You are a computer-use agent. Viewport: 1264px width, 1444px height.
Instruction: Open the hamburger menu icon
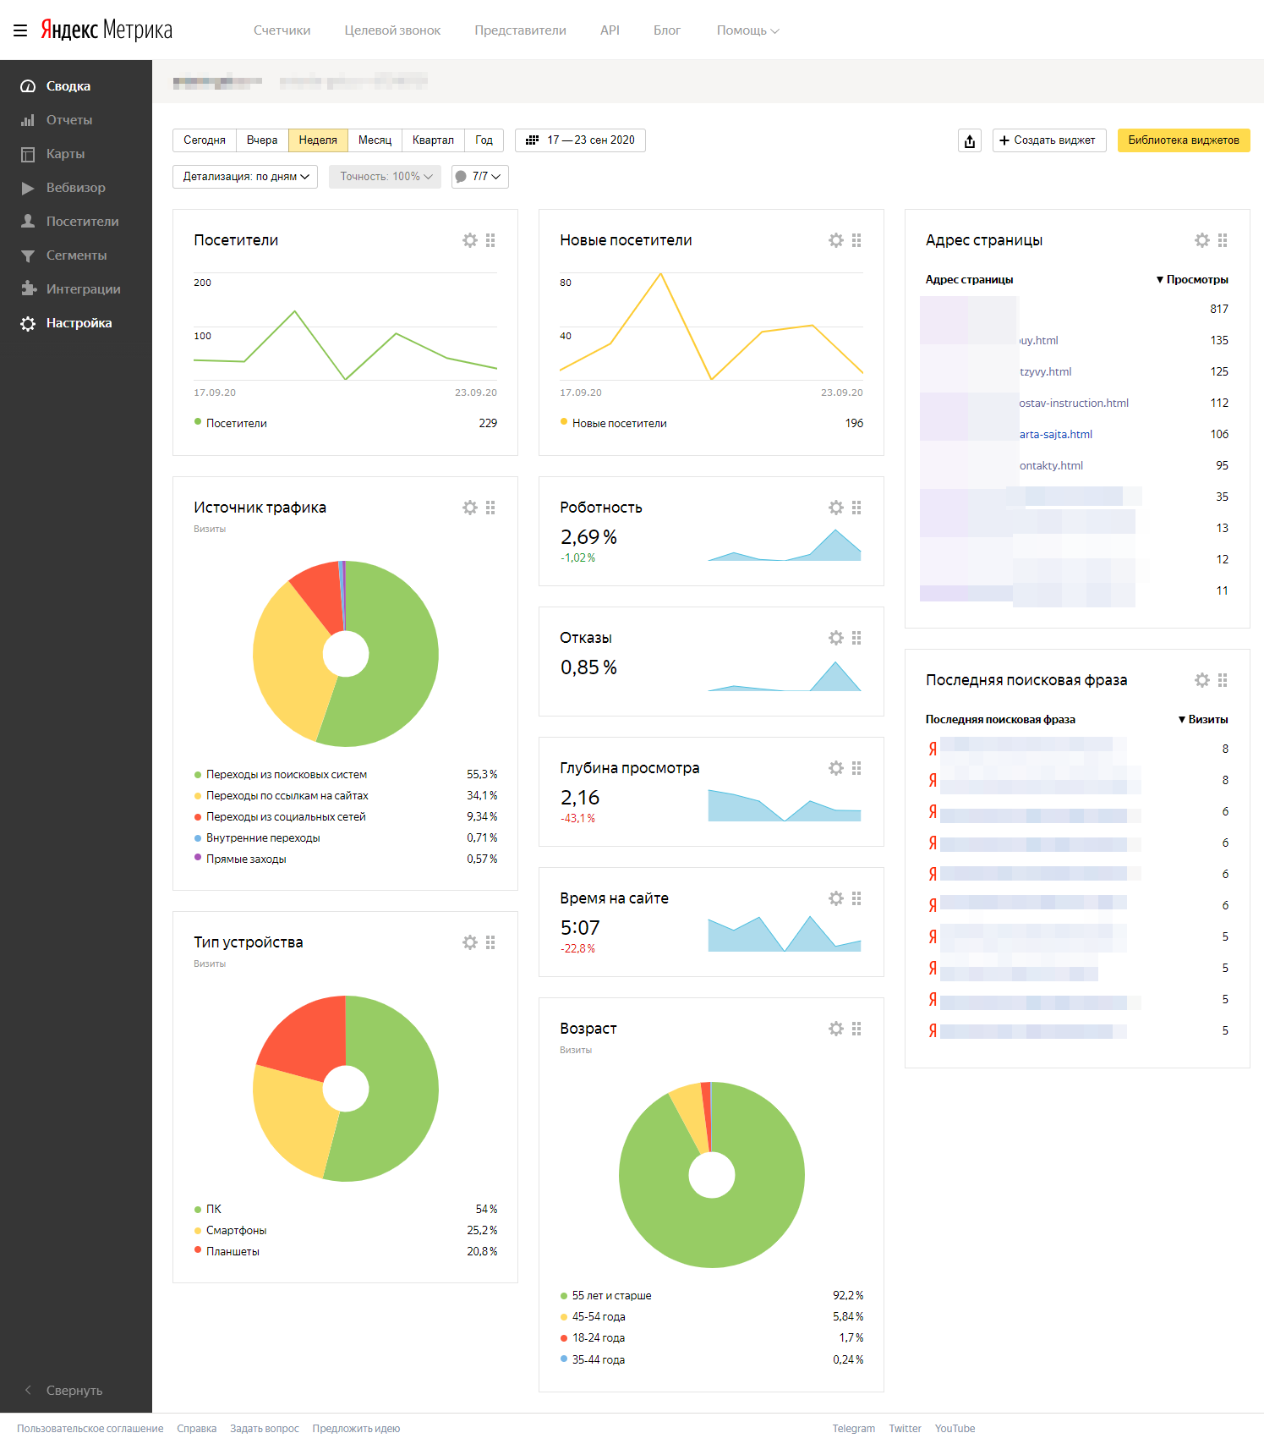pyautogui.click(x=20, y=30)
